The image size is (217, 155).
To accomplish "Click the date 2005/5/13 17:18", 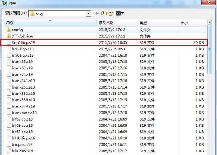I will coord(113,113).
